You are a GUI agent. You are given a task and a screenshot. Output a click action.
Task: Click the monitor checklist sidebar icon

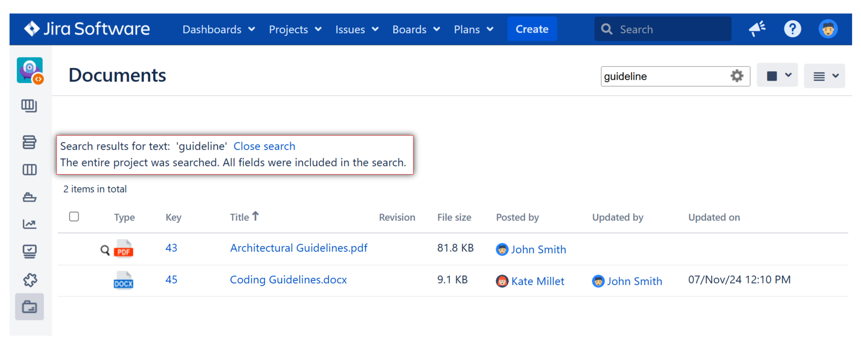29,251
